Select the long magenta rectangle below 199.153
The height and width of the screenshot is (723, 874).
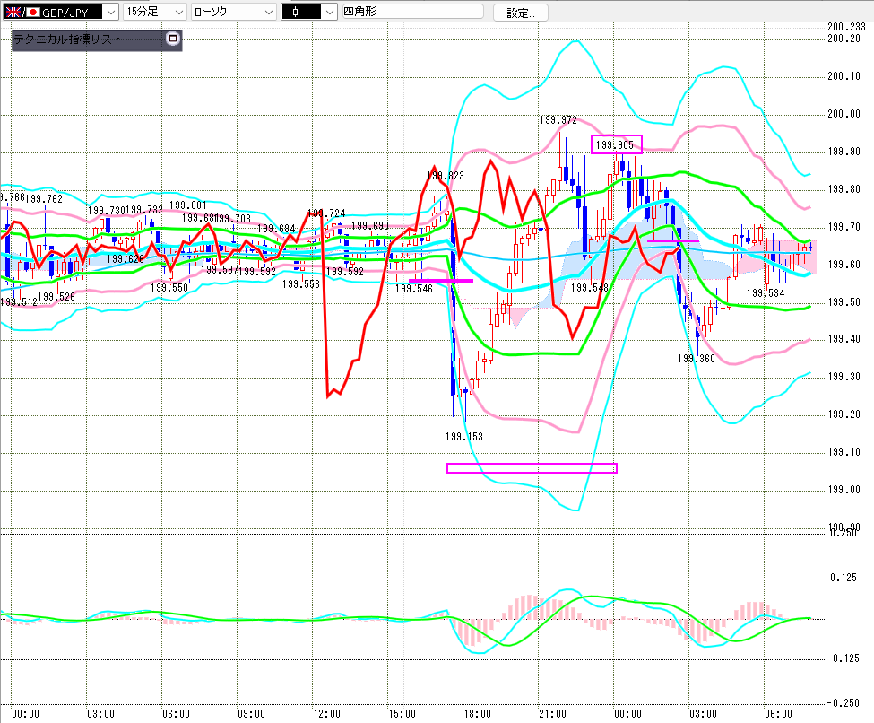[532, 467]
